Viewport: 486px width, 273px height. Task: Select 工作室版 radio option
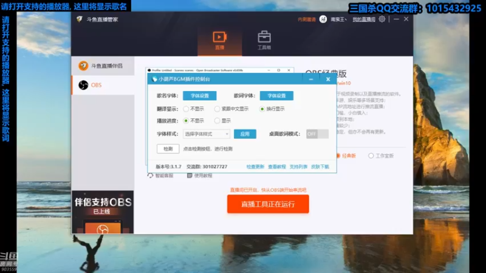[x=371, y=156]
